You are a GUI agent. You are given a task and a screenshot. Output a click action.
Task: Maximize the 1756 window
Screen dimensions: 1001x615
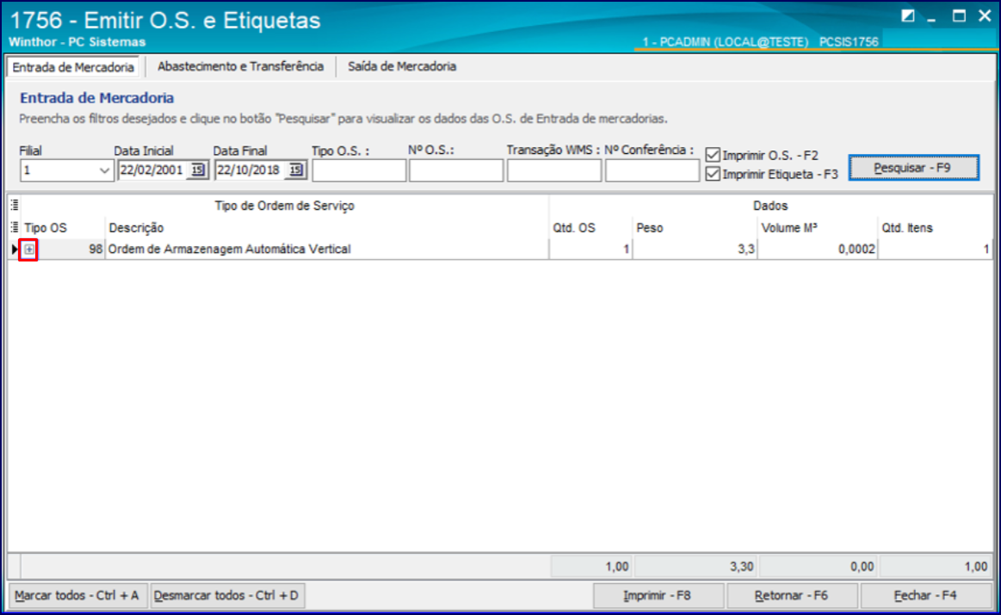(x=959, y=16)
